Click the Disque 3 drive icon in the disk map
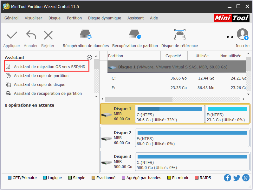Image resolution: width=253 pixels, height=190 pixels. tap(107, 162)
